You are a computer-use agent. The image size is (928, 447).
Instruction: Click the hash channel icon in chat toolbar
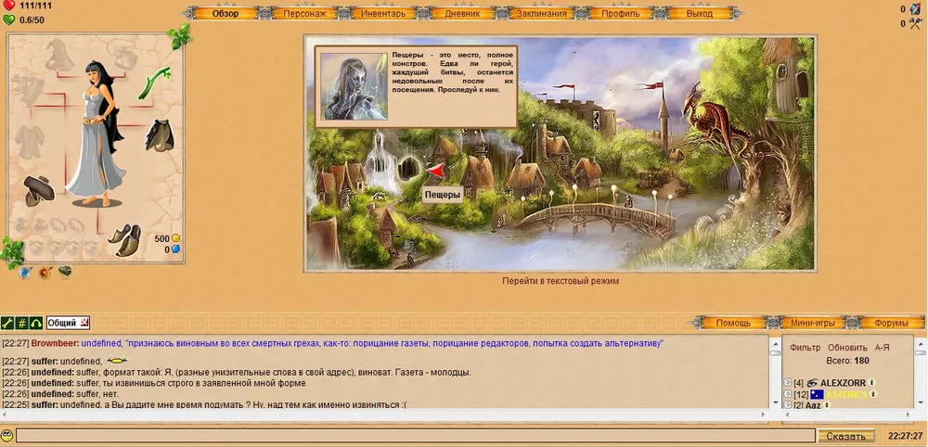(x=22, y=323)
